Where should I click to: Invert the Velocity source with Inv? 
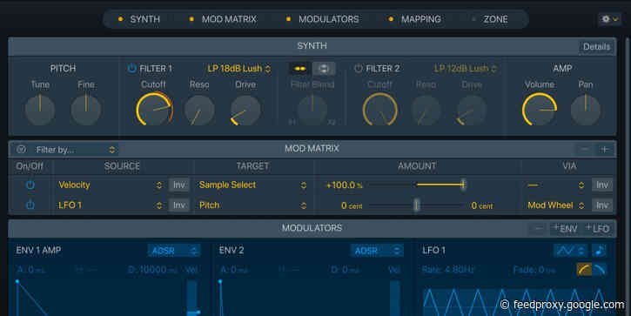pyautogui.click(x=178, y=185)
